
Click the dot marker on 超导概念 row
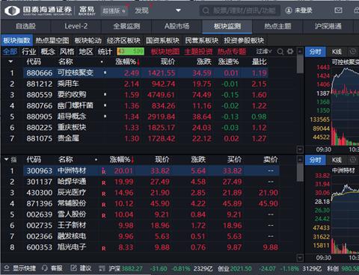pos(105,117)
